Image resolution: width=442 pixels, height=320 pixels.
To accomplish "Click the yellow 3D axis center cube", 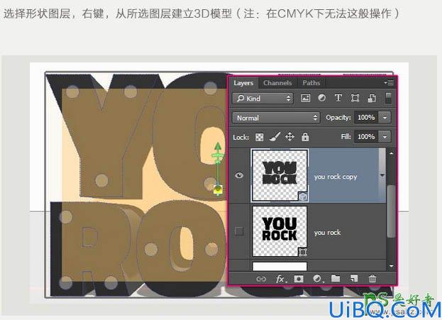I will point(219,189).
